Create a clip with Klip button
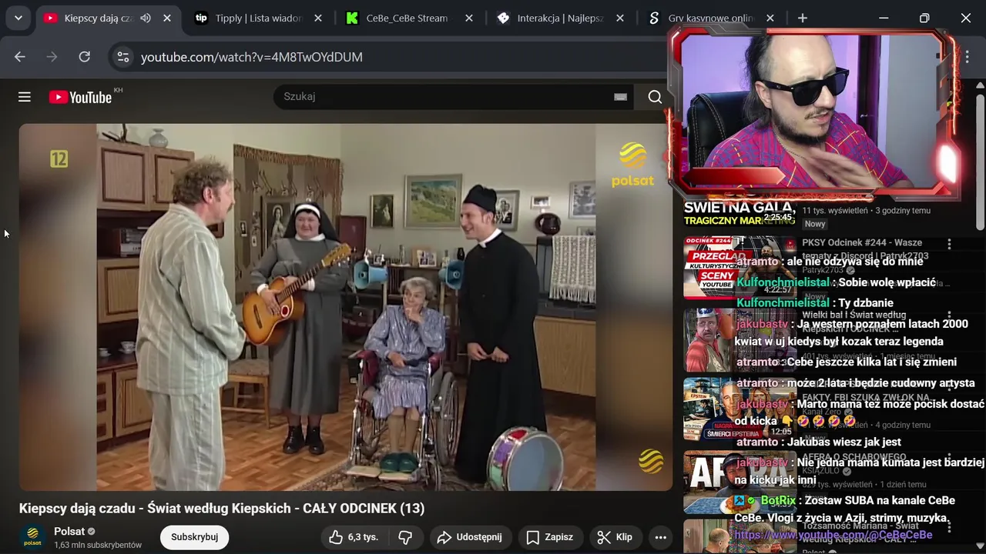The image size is (986, 554). click(615, 537)
